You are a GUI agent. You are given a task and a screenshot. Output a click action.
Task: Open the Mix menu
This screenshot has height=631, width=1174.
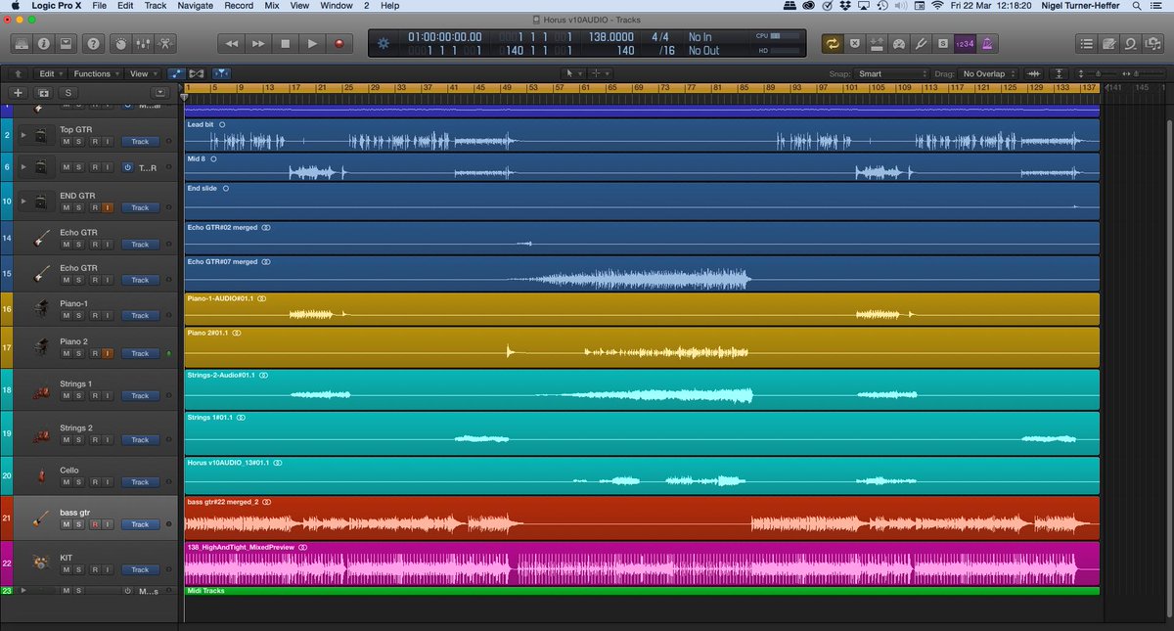point(272,6)
